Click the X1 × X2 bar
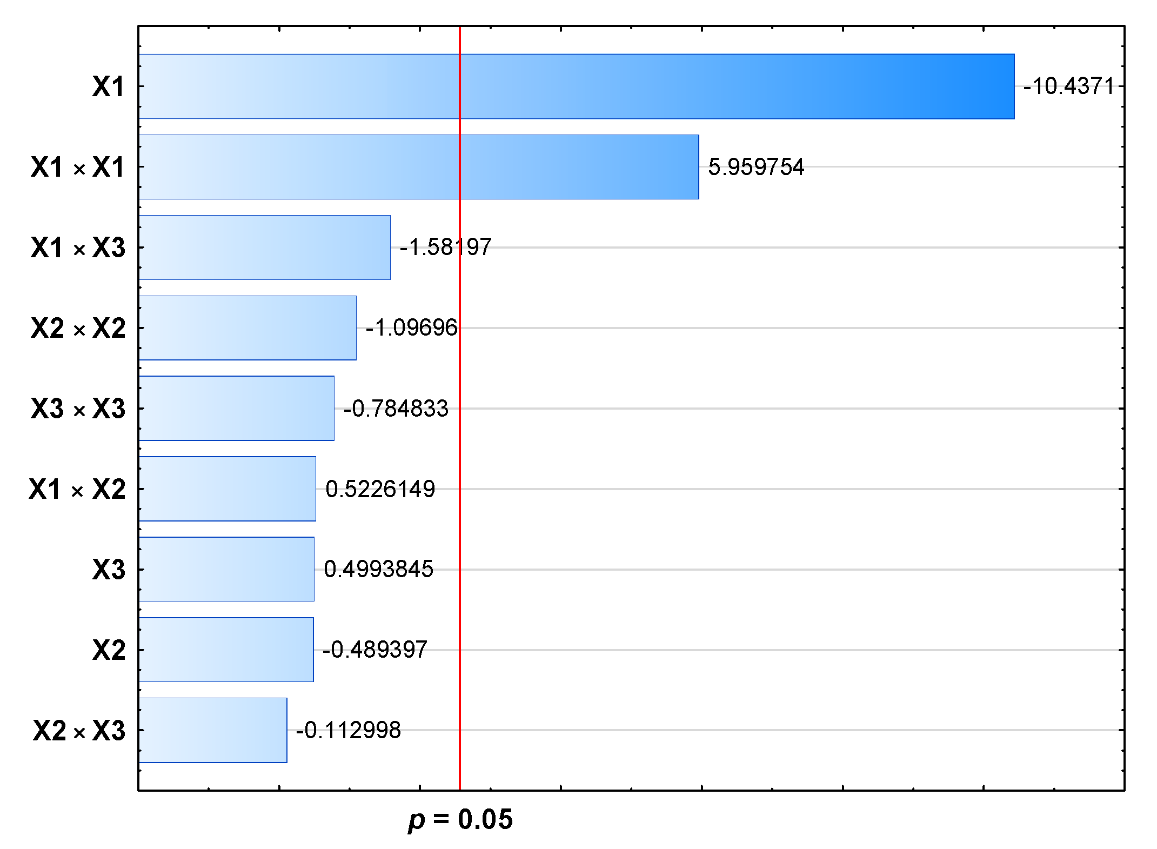The image size is (1157, 849). tap(227, 489)
